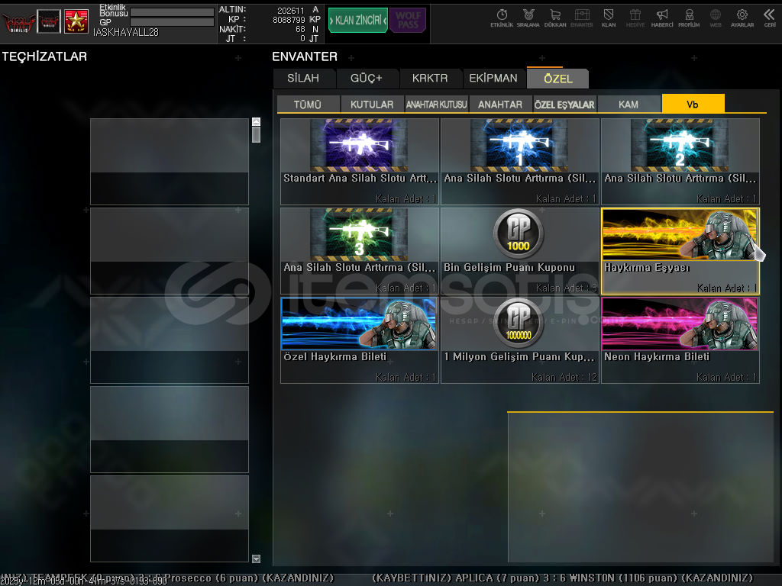Open the Klan shield icon
Viewport: 782px width, 586px height.
point(609,18)
